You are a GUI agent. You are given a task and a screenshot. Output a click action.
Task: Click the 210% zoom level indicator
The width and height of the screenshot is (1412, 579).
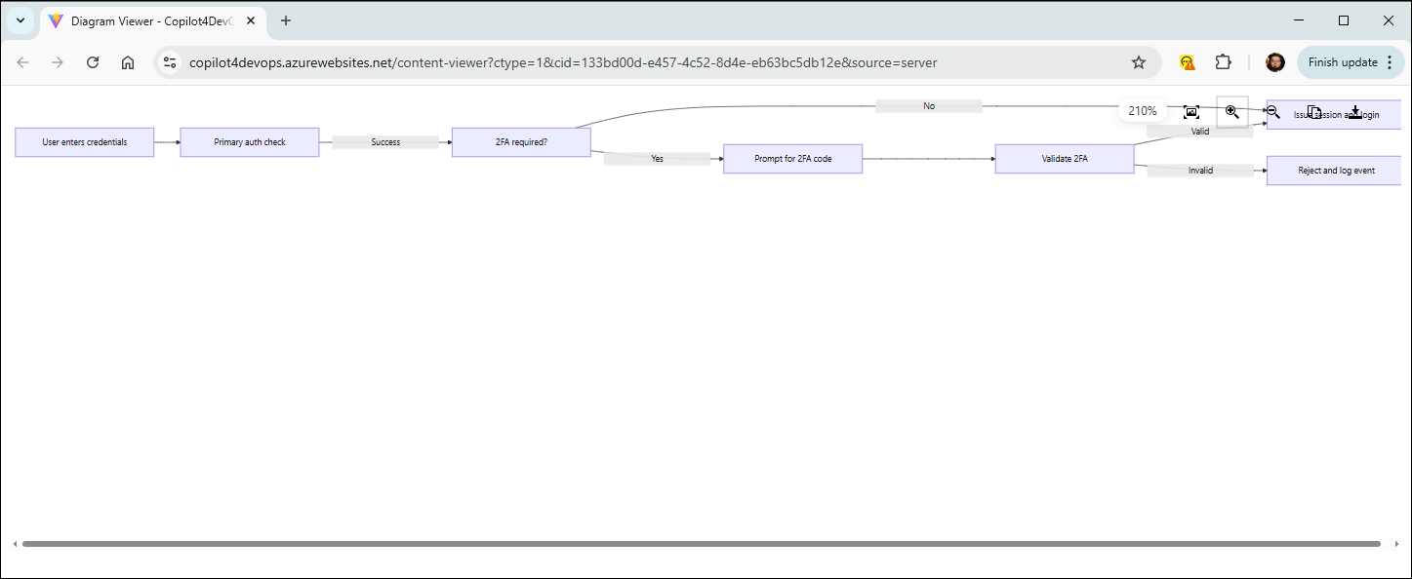coord(1143,111)
